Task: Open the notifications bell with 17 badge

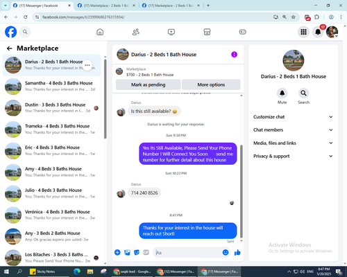Action: 318,32
